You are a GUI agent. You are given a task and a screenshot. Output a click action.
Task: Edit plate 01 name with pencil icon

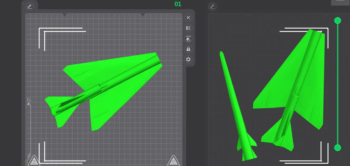coord(29,7)
